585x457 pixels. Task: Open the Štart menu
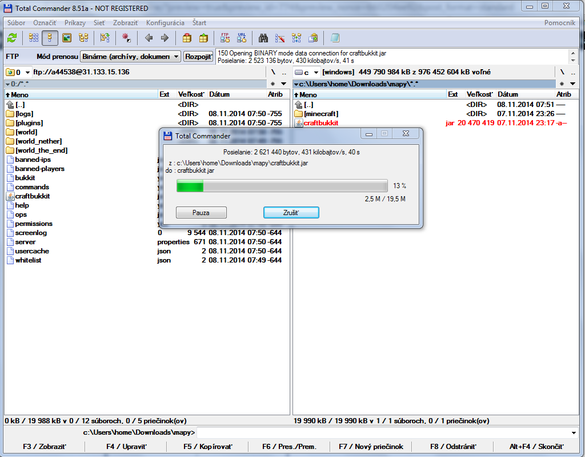point(199,23)
